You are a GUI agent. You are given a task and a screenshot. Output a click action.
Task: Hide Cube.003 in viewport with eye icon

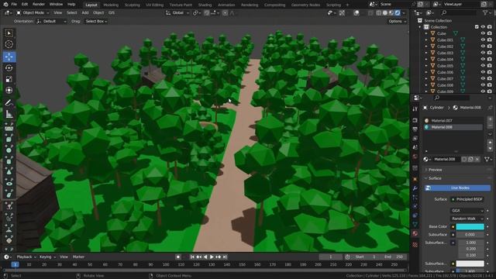click(483, 53)
